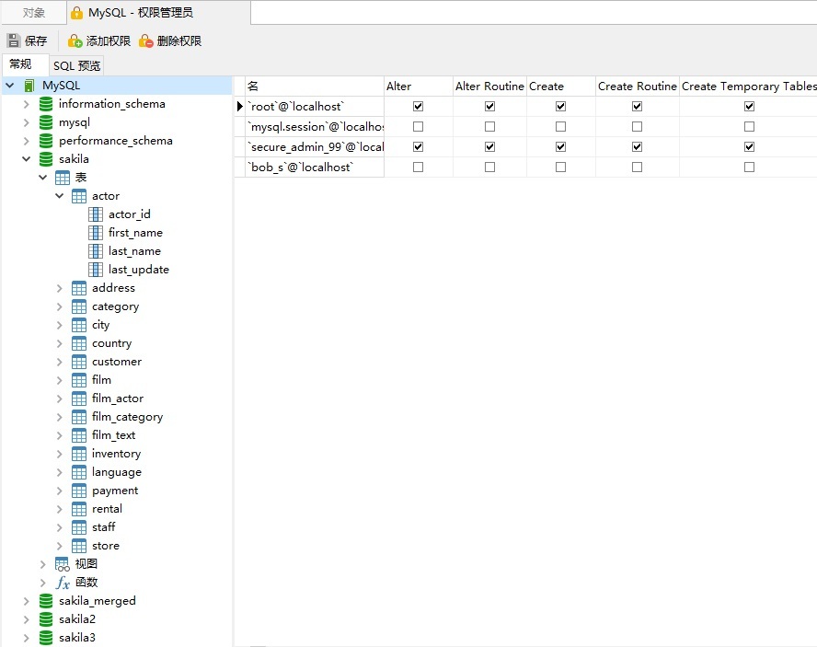The image size is (817, 647).
Task: Click the actor table icon
Action: (x=79, y=196)
